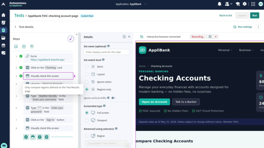Click the third add-step icon in bottom toolbar
This screenshot has height=148, width=264.
[x=40, y=137]
